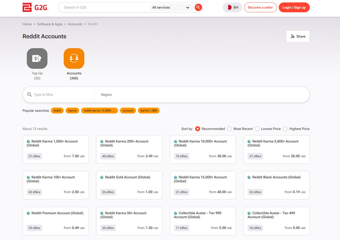
Task: Open the Region dropdown field
Action: click(202, 95)
